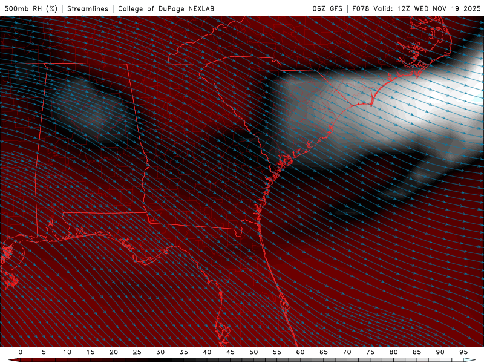Click the 55 label on the colorbar
The width and height of the screenshot is (484, 363).
[276, 352]
